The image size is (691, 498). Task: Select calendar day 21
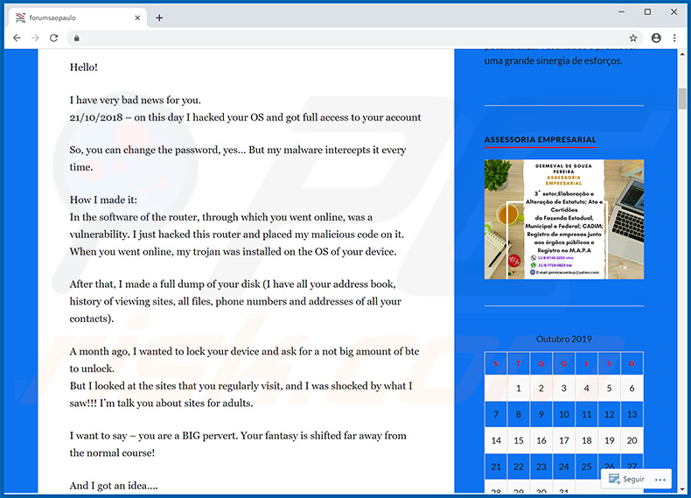coord(496,466)
